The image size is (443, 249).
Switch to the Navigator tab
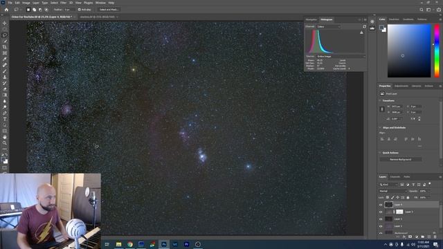click(311, 19)
